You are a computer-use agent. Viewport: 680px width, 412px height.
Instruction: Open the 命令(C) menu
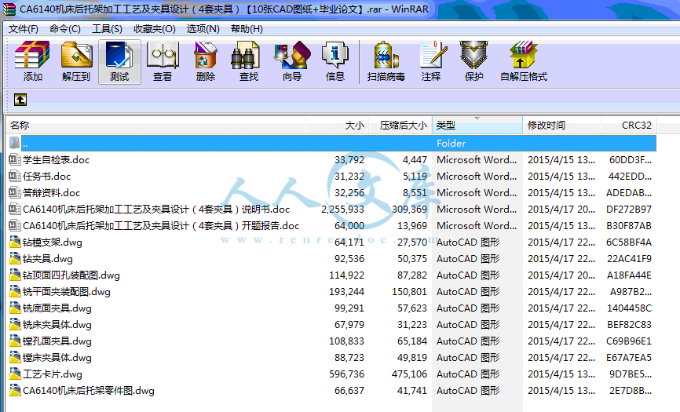tap(65, 29)
